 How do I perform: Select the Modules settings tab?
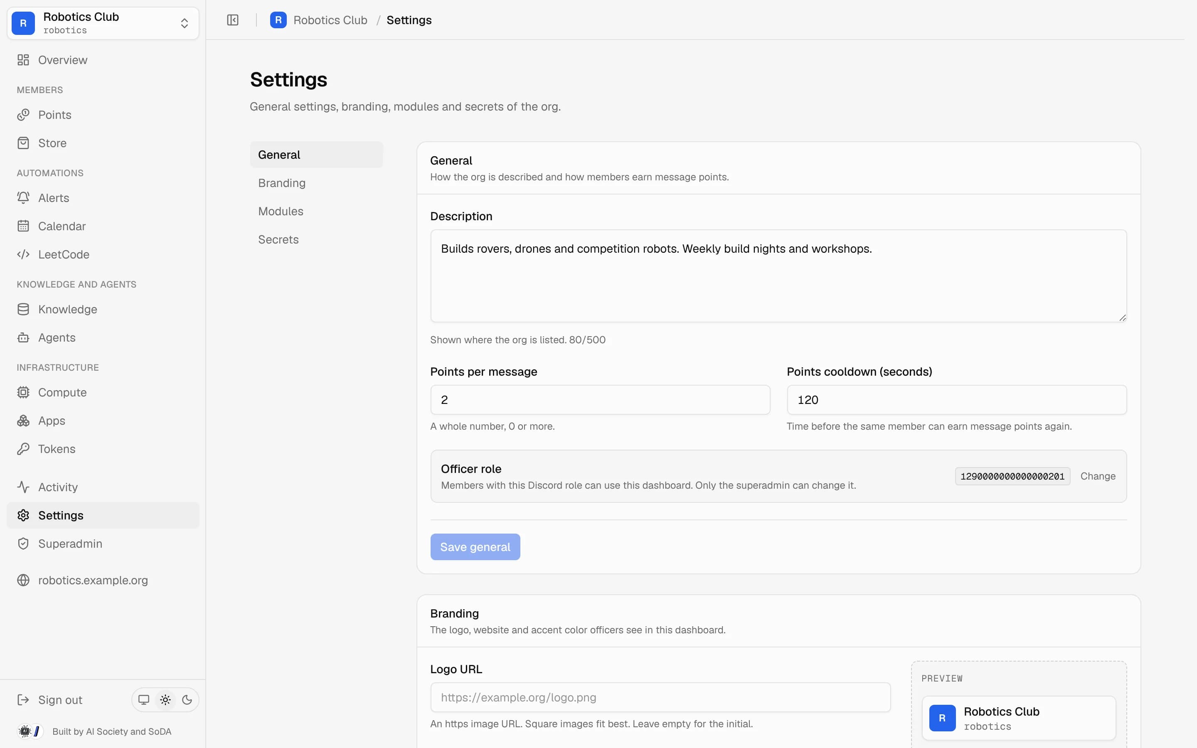(x=317, y=211)
